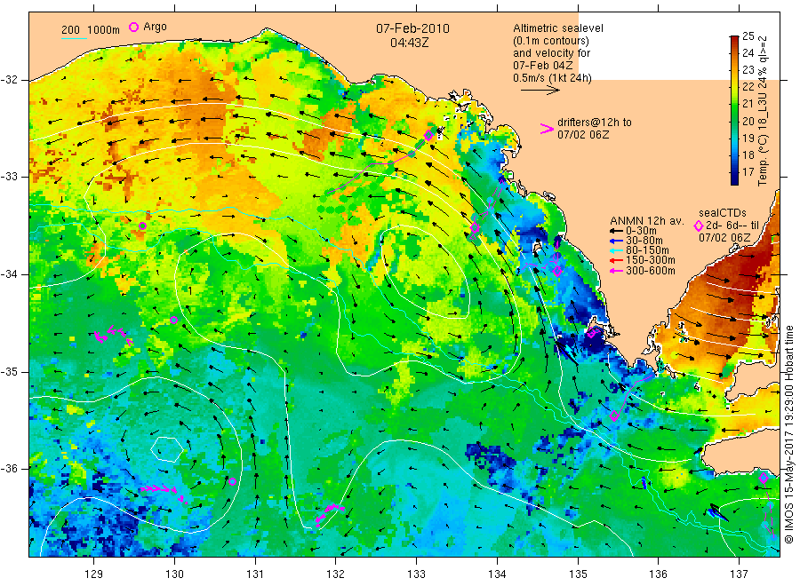Click the 'drifters@12h to' label
This screenshot has width=800, height=586.
coord(595,123)
